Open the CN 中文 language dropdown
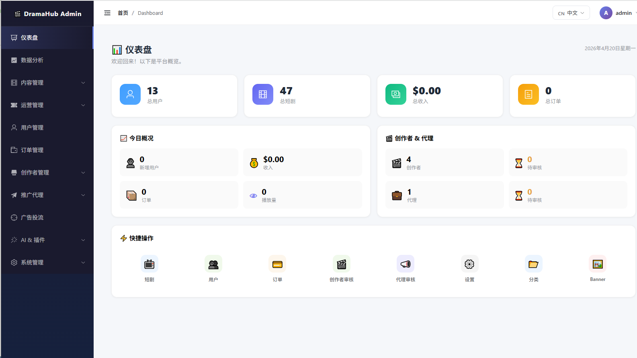The image size is (637, 358). click(x=571, y=13)
